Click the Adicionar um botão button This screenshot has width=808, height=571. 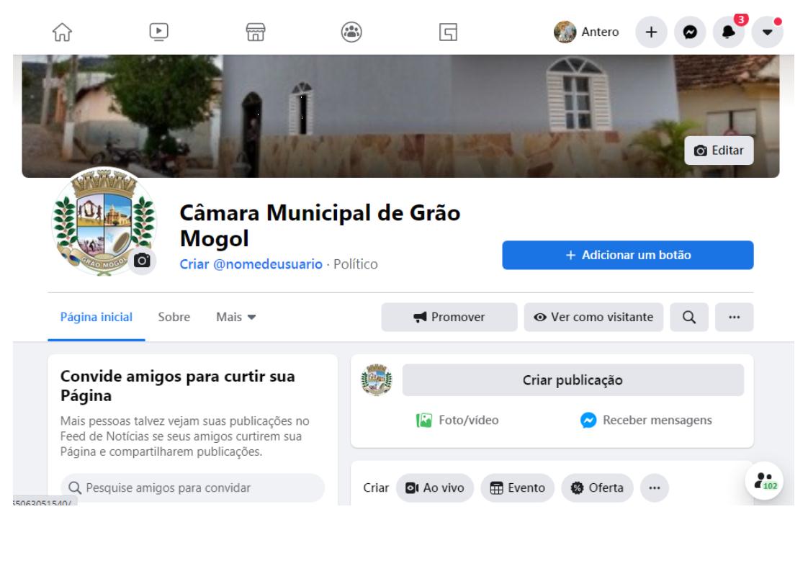(627, 255)
